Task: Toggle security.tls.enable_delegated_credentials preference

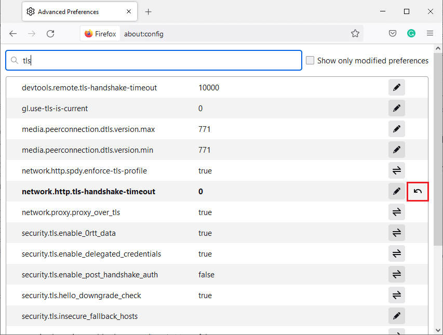Action: tap(396, 253)
